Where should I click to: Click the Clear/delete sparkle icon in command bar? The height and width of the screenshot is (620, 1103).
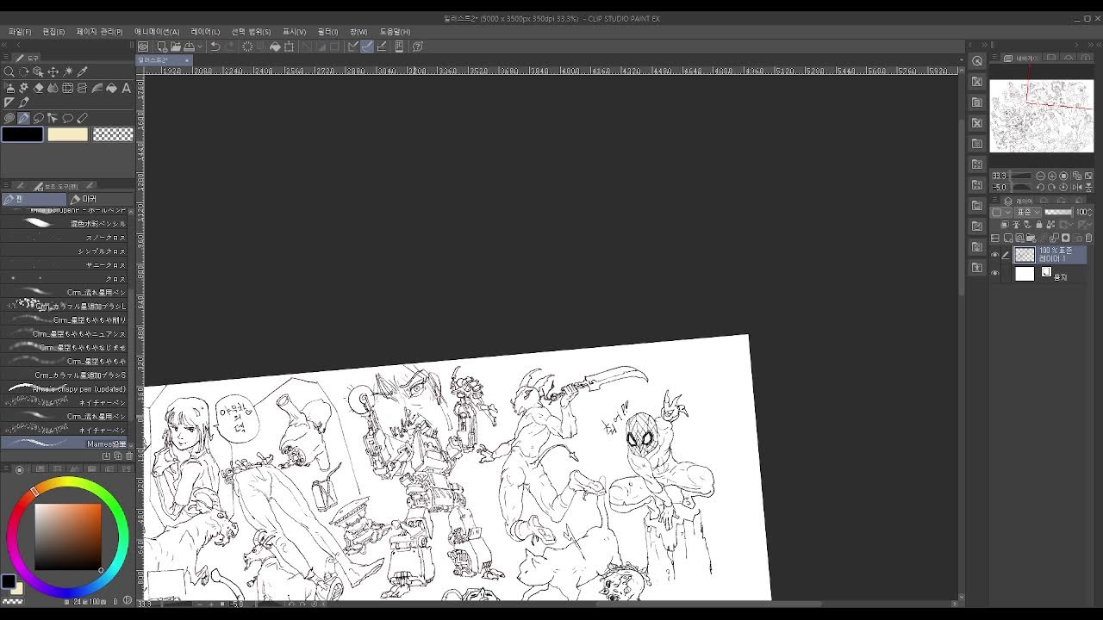pyautogui.click(x=247, y=46)
